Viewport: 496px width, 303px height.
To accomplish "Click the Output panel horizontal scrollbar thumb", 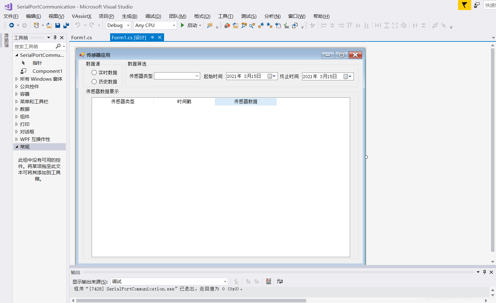I will tap(191, 301).
